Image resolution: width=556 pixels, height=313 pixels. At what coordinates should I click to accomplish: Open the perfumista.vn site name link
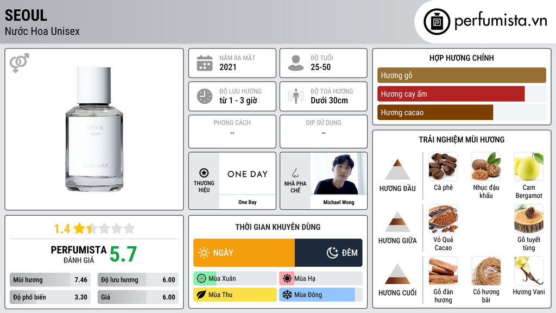(x=501, y=21)
